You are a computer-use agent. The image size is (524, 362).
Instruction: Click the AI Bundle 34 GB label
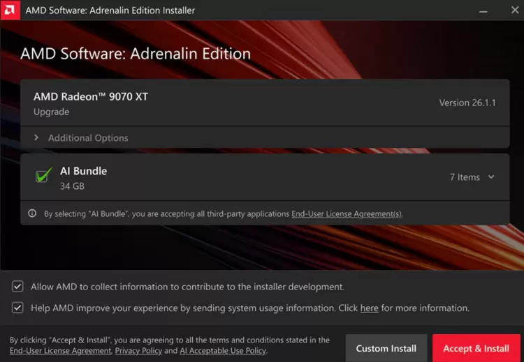[x=83, y=178]
